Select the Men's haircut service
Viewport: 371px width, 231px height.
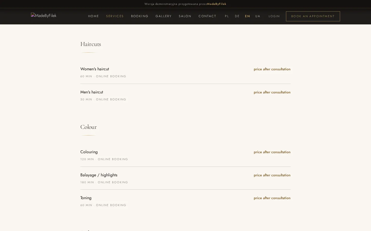185,95
